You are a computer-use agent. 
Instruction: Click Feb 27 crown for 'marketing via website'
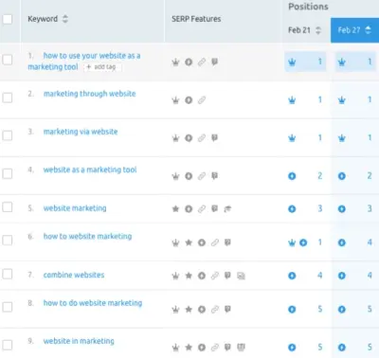pos(342,138)
